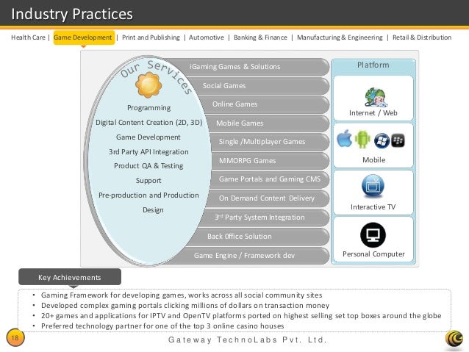Viewport: 469px width, 352px height.
Task: Click the Gaming Framework achievement bullet
Action: point(182,295)
